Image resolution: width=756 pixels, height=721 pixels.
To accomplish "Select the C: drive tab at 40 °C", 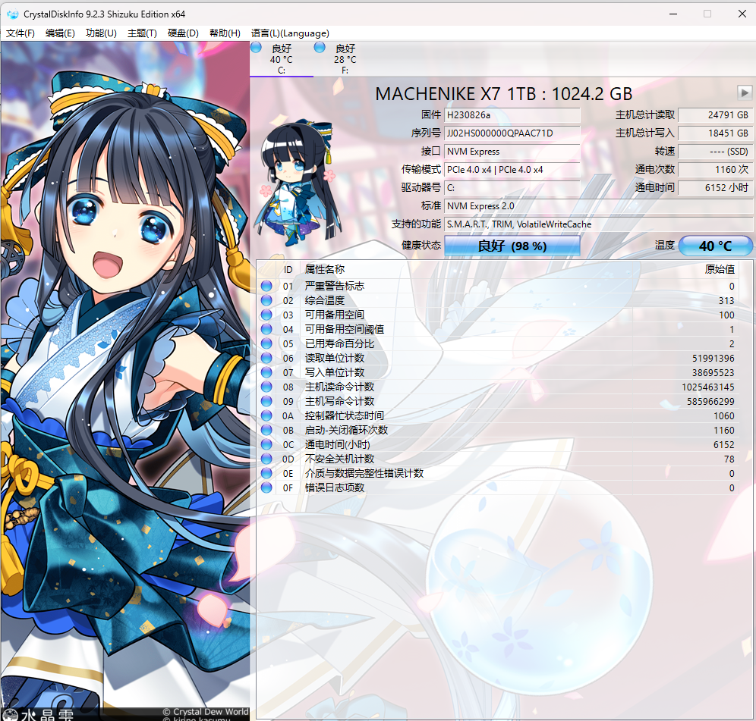I will pos(282,59).
